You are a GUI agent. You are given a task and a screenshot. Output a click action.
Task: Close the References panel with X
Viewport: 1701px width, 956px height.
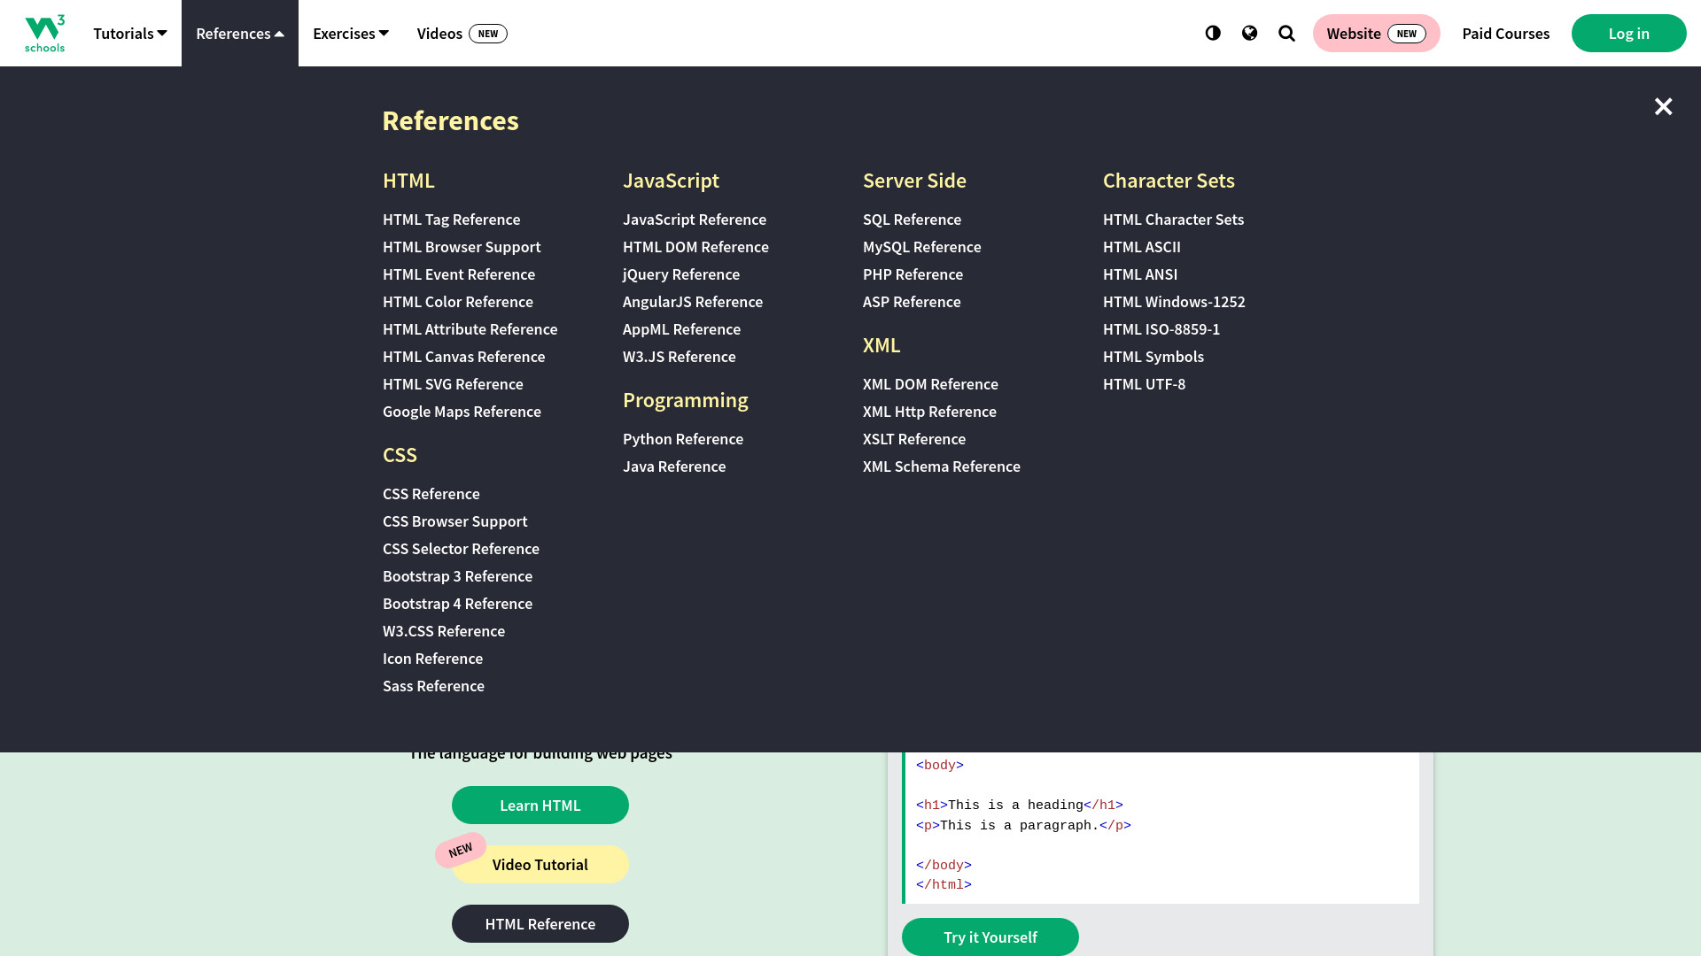[x=1663, y=106]
